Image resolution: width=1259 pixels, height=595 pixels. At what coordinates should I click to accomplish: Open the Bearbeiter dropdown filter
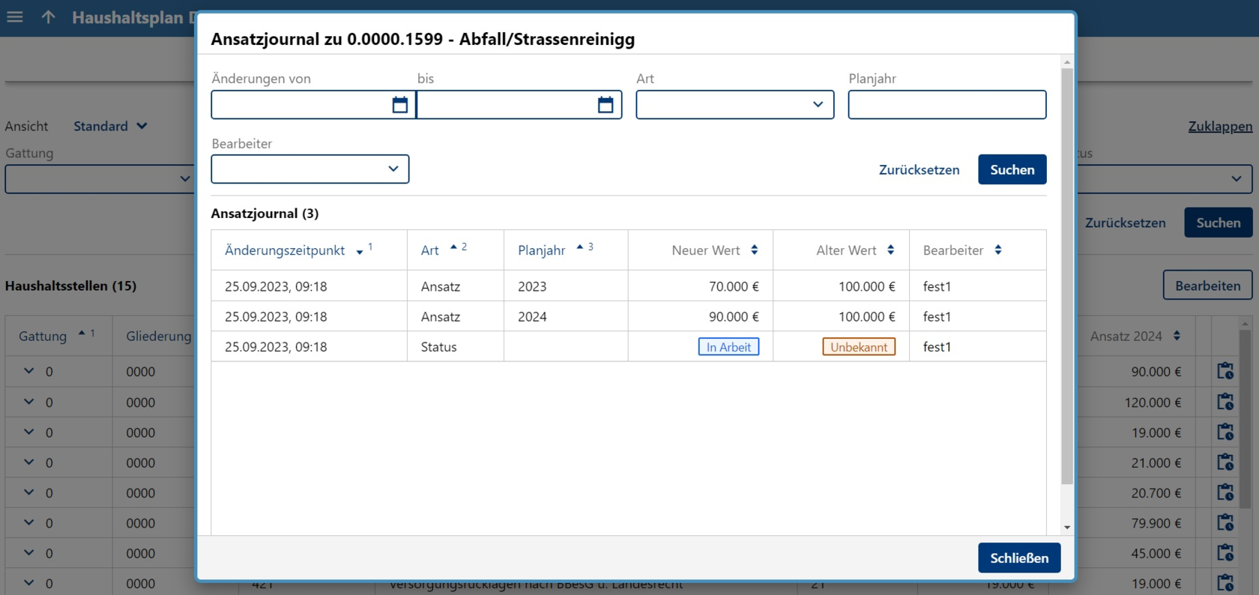310,169
